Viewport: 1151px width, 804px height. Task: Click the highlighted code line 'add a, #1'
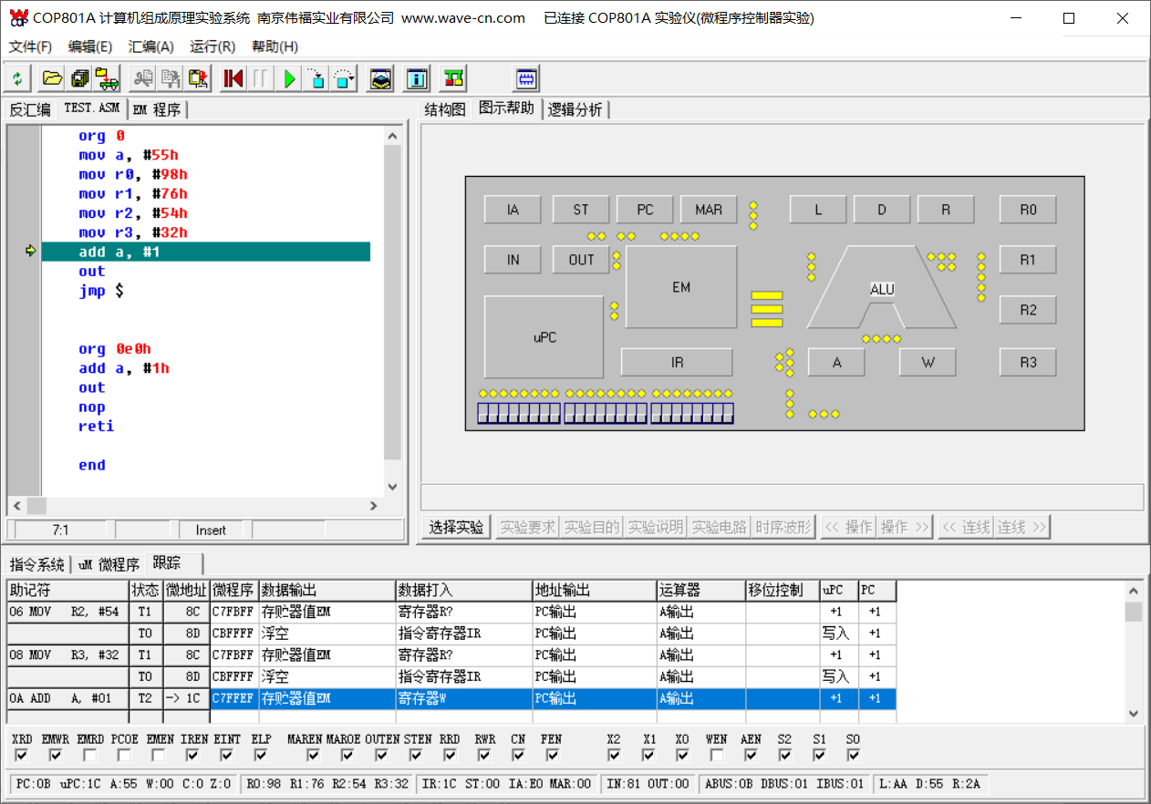pos(206,252)
